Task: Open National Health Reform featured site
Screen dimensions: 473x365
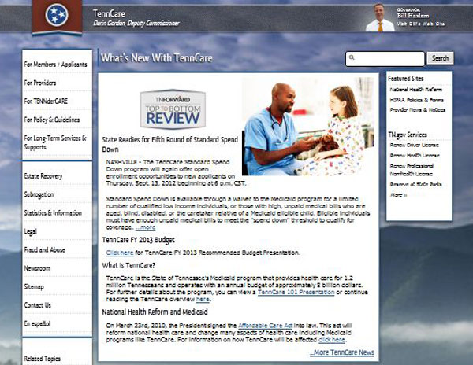Action: pos(416,90)
